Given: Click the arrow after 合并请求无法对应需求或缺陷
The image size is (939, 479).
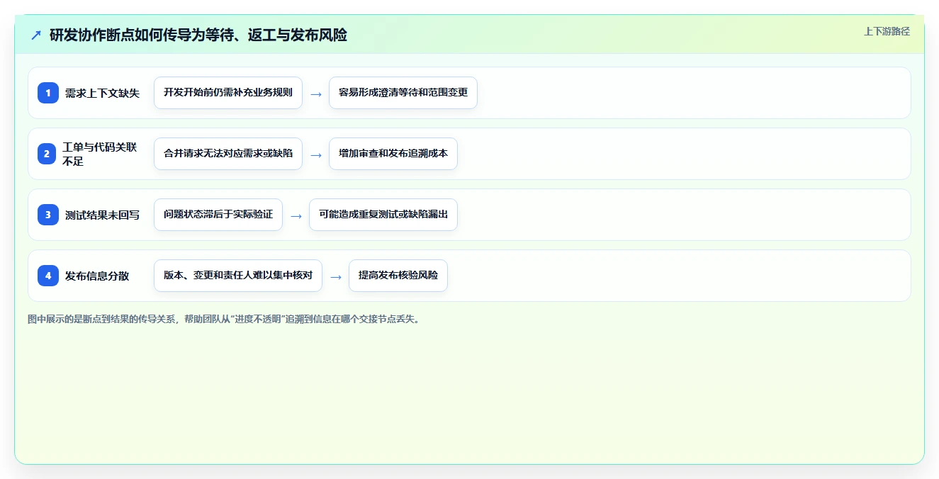Looking at the screenshot, I should [316, 154].
